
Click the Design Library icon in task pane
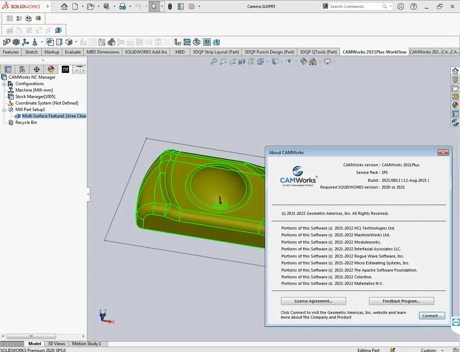click(455, 79)
